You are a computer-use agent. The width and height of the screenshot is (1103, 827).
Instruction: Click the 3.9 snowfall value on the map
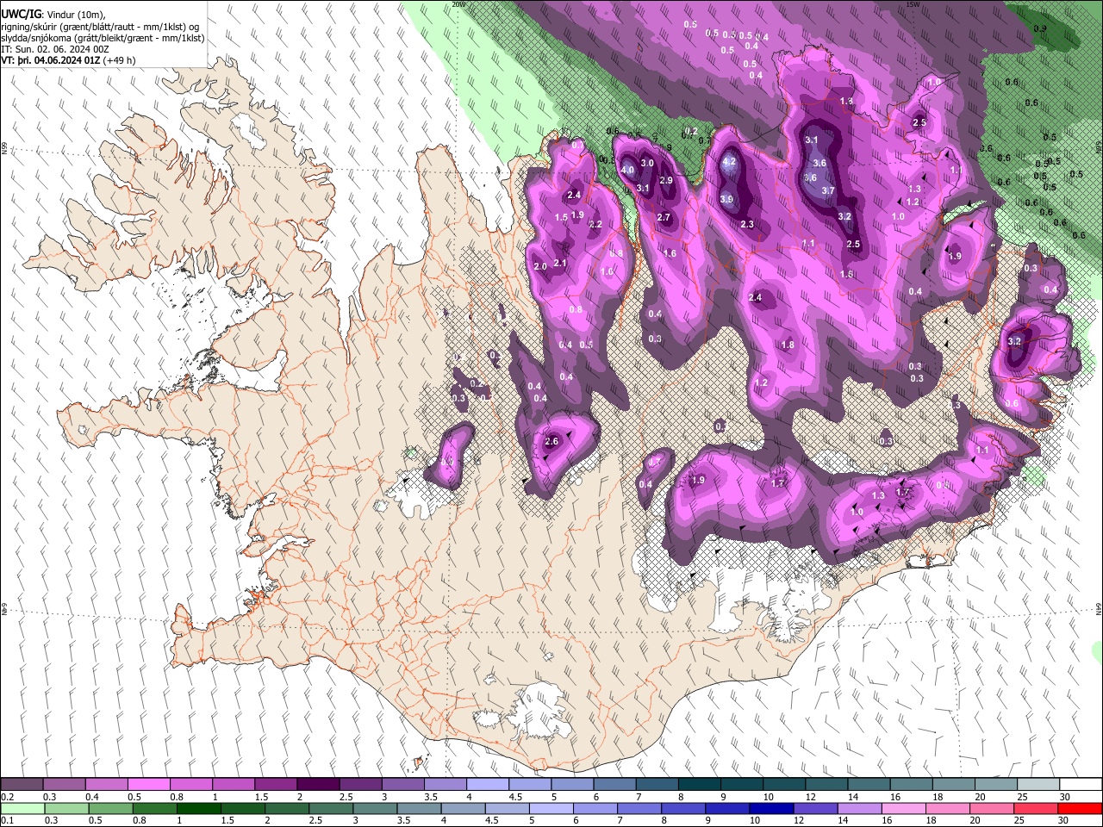(726, 199)
